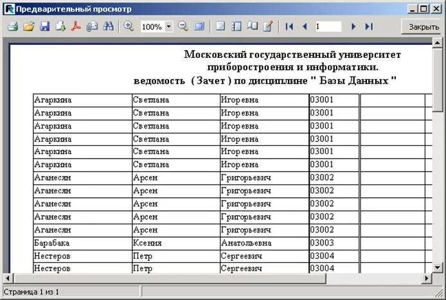Click the heading line about Базы Данных
Image resolution: width=446 pixels, height=300 pixels.
pyautogui.click(x=265, y=81)
